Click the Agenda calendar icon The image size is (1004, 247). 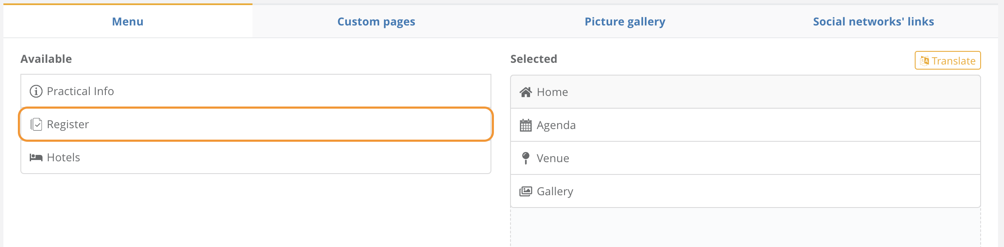pyautogui.click(x=526, y=125)
